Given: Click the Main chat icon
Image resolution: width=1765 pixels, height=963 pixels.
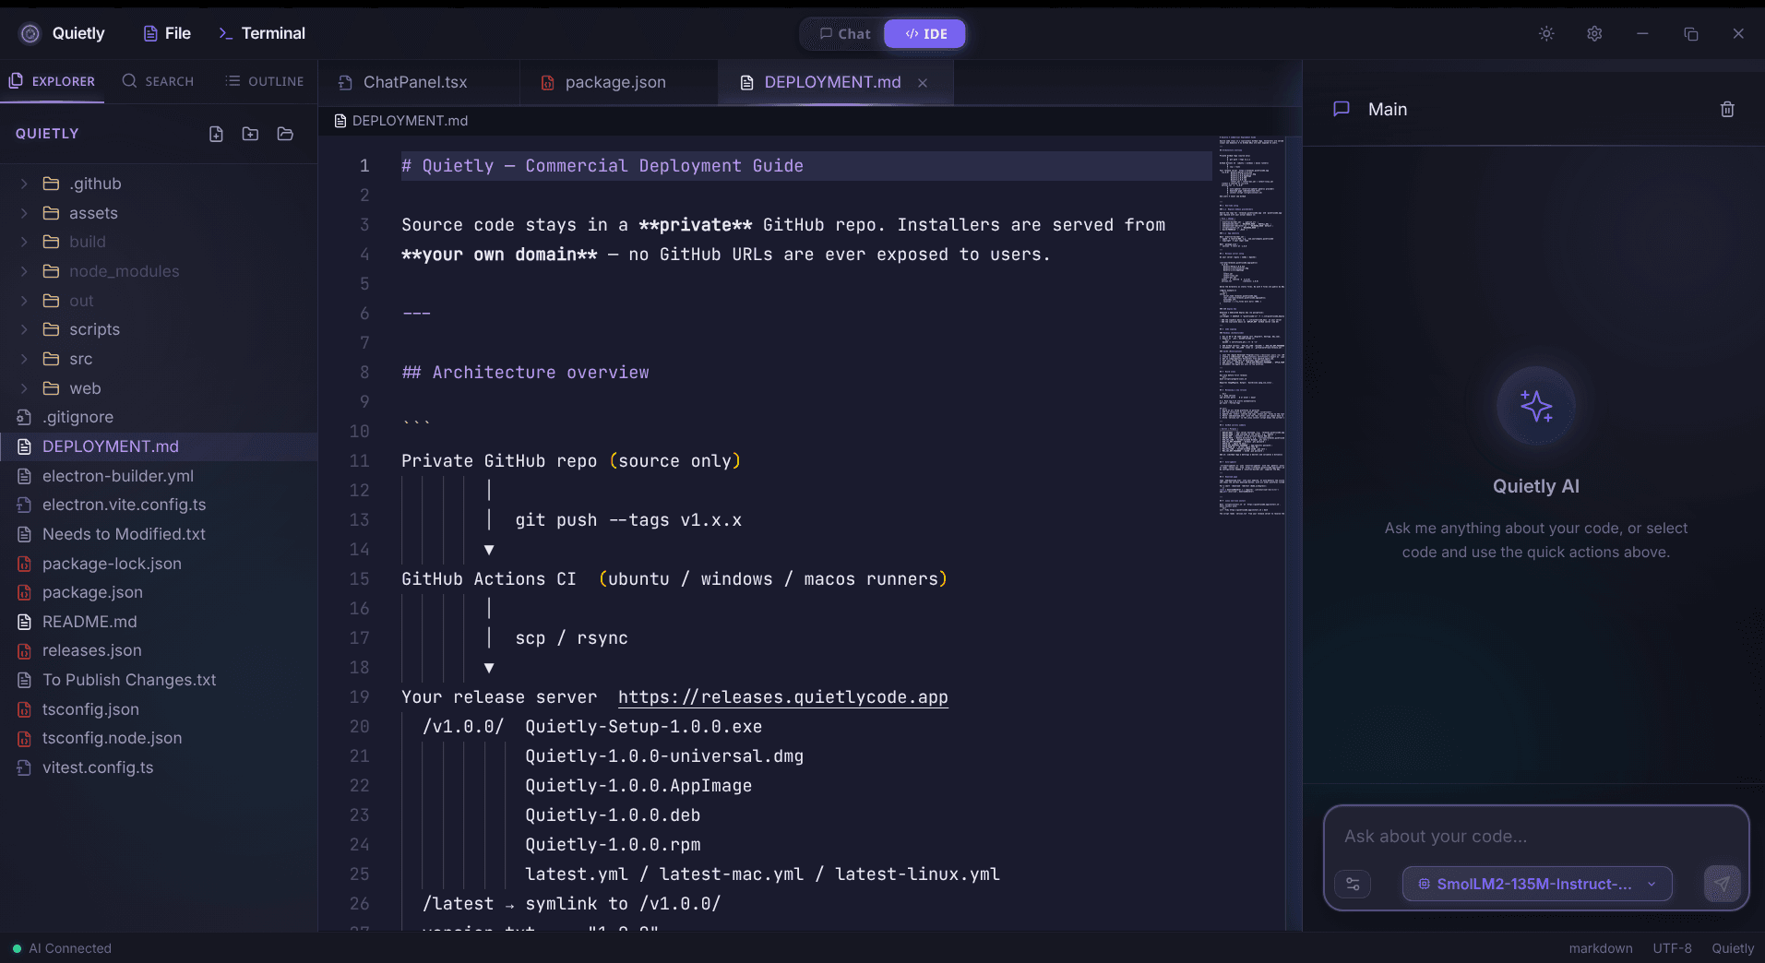Looking at the screenshot, I should (1342, 109).
